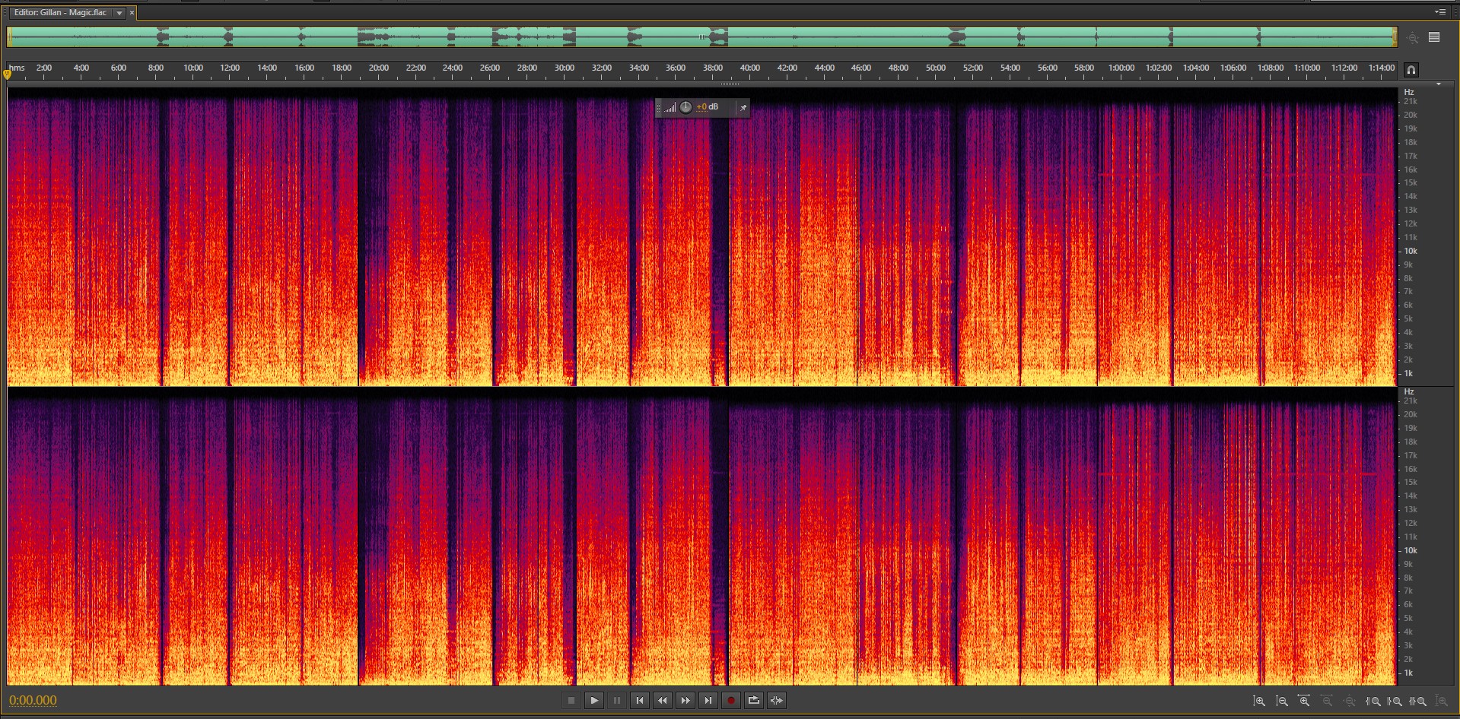The image size is (1460, 719).
Task: Click Zoom In Amplitude magnifier icon
Action: pyautogui.click(x=1259, y=702)
